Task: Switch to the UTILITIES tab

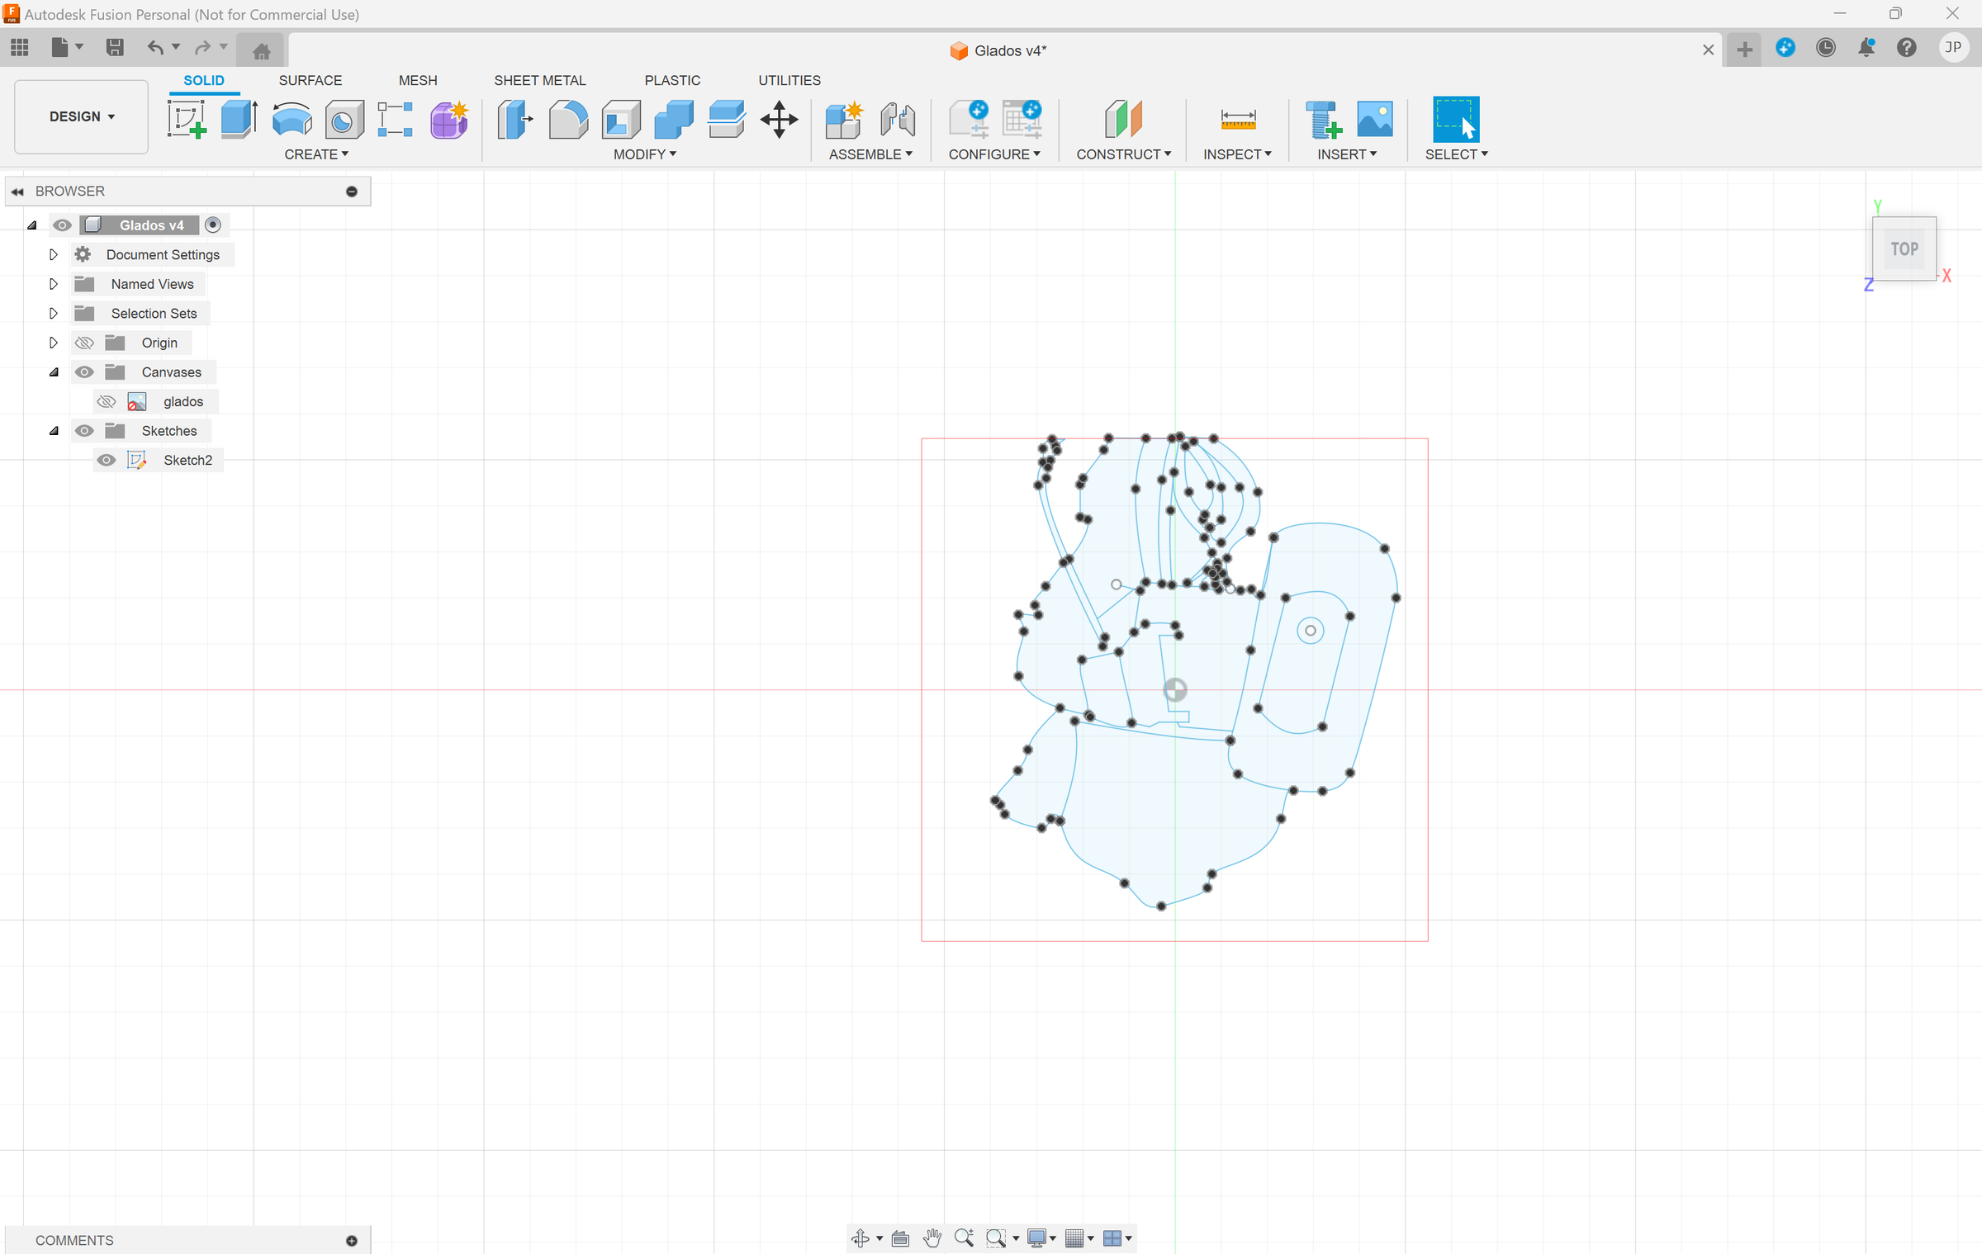Action: (789, 80)
